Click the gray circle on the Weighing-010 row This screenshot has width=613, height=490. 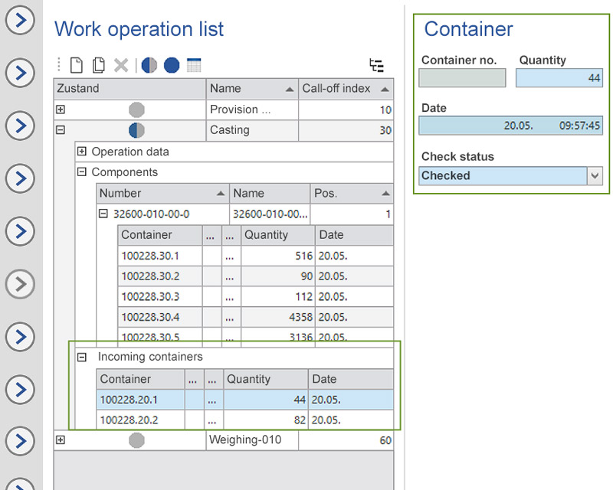(x=136, y=439)
